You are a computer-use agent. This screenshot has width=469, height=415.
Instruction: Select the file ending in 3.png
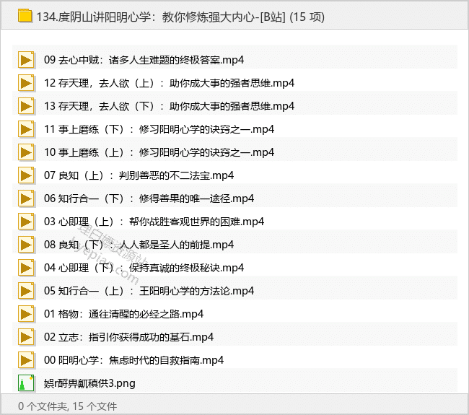coord(89,383)
